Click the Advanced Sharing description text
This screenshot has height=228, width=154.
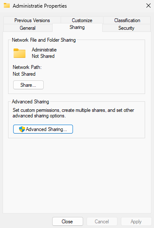pos(73,113)
